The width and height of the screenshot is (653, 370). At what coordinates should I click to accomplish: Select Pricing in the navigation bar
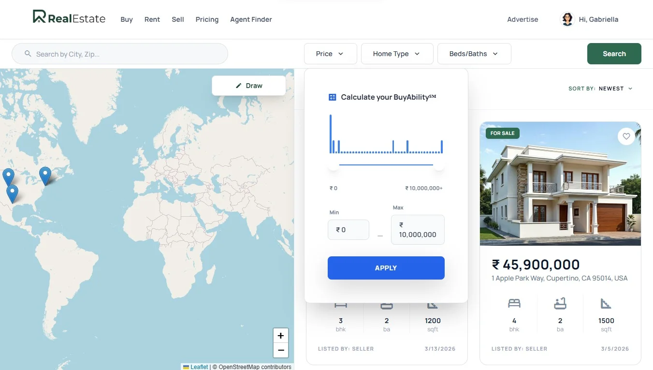point(207,19)
